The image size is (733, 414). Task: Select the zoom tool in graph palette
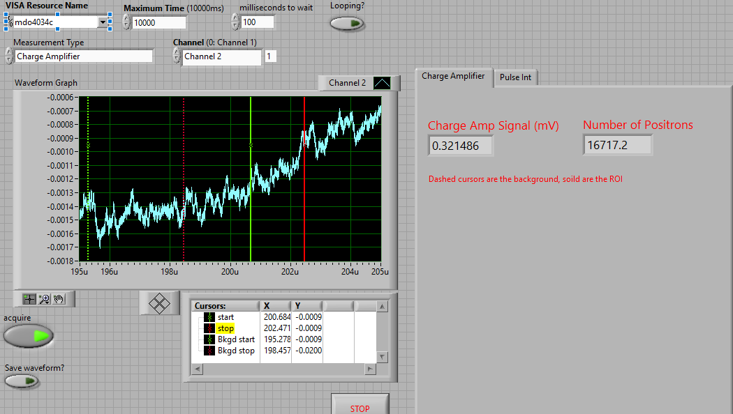coord(44,299)
